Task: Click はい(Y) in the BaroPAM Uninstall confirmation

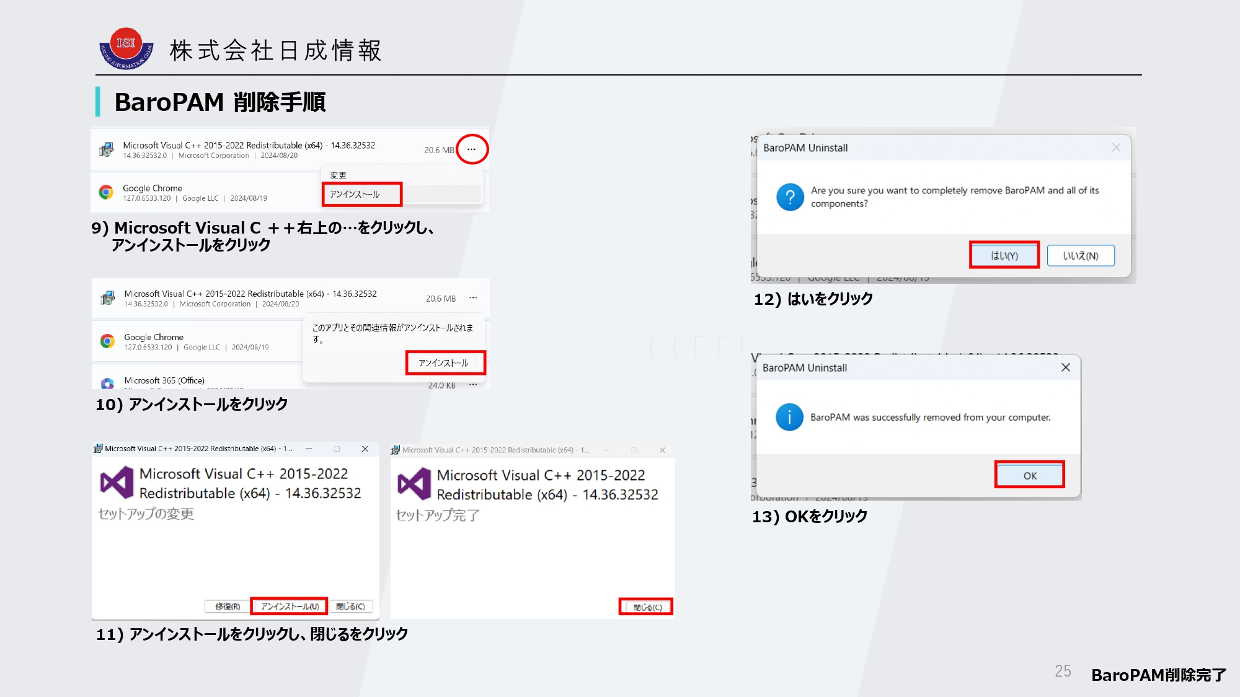Action: tap(1004, 255)
